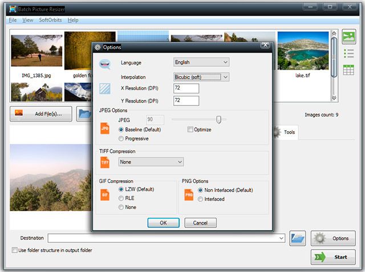The image size is (365, 272).
Task: Click the orange JPG format icon
Action: tap(105, 128)
